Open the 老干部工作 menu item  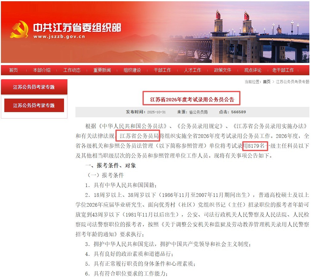click(283, 70)
